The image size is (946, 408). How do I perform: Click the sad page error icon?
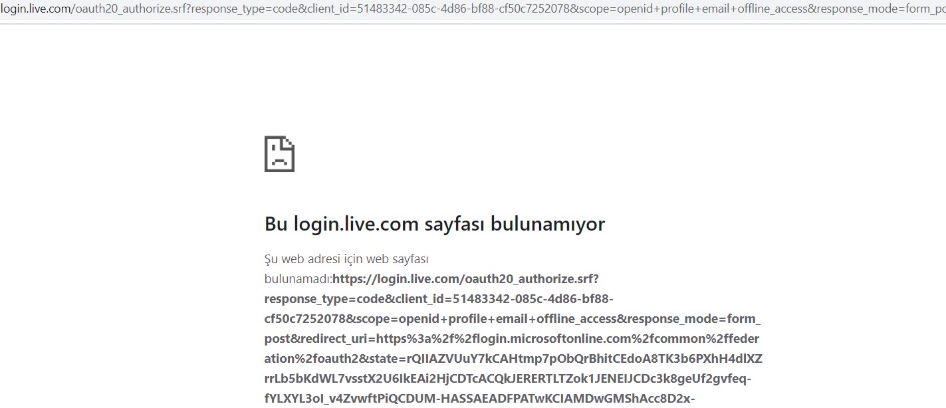click(279, 154)
